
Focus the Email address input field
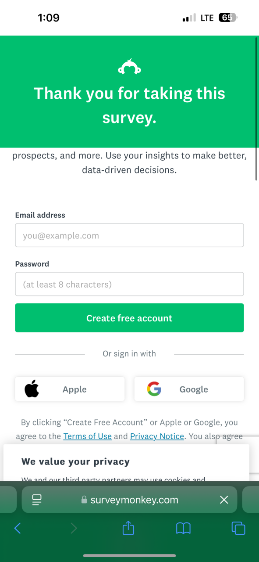[129, 235]
